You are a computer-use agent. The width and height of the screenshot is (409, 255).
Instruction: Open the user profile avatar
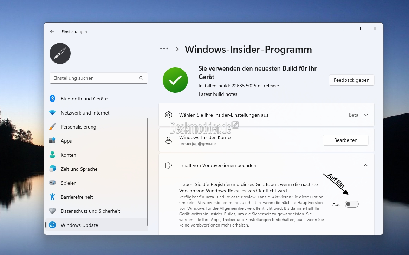click(60, 53)
